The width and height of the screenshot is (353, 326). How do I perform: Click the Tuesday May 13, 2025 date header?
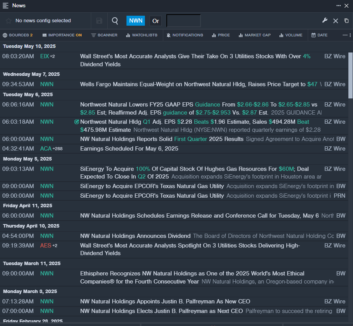[x=29, y=46]
